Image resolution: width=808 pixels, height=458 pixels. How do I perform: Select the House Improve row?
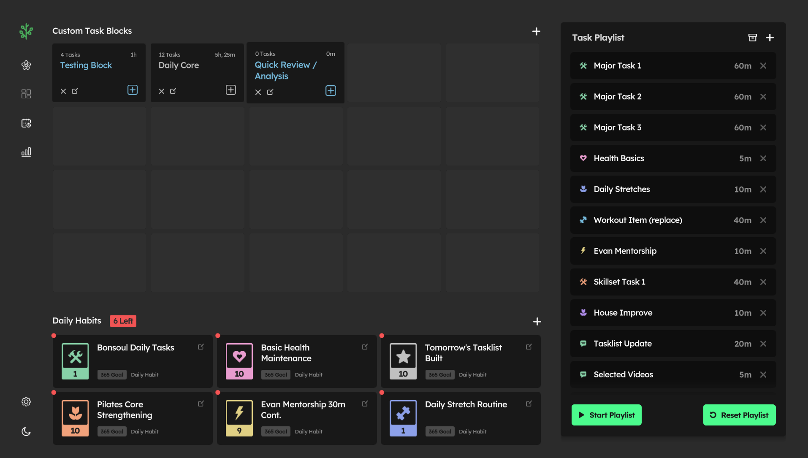673,313
